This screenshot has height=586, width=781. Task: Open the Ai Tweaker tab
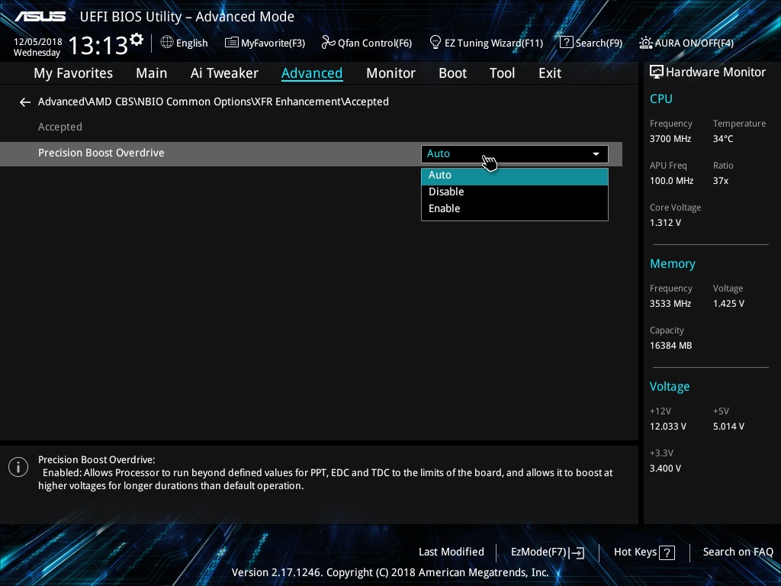click(224, 73)
